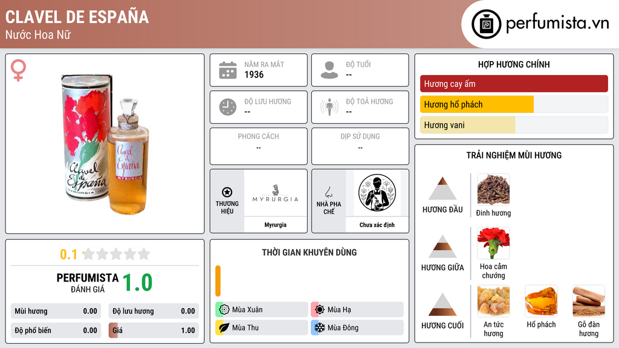This screenshot has width=619, height=348.
Task: Click the Hương cuối pyramid icon
Action: pyautogui.click(x=442, y=304)
